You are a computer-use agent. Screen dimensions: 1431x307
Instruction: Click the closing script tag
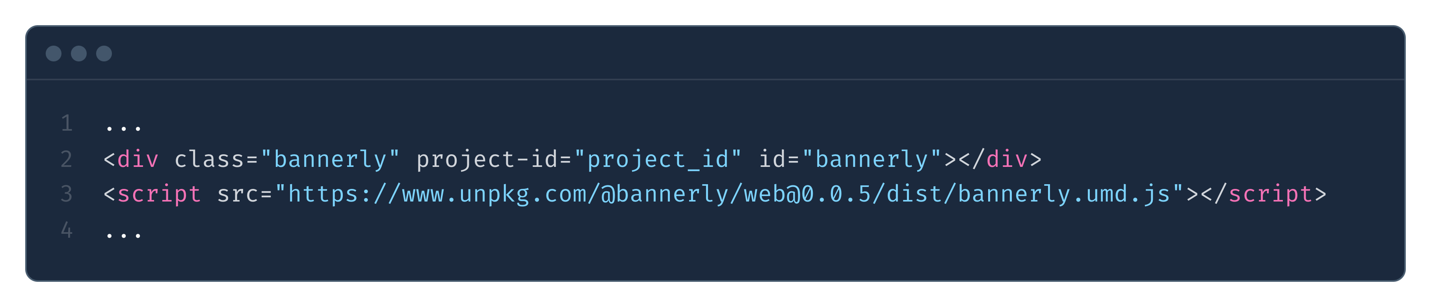coord(1264,194)
